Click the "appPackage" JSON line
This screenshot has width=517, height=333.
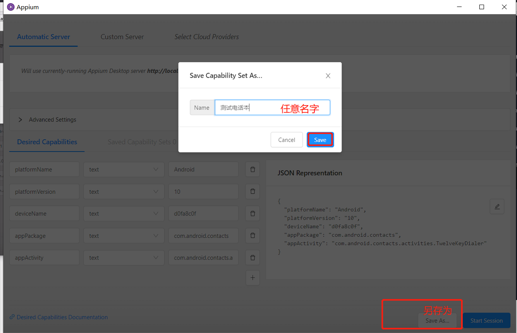342,235
